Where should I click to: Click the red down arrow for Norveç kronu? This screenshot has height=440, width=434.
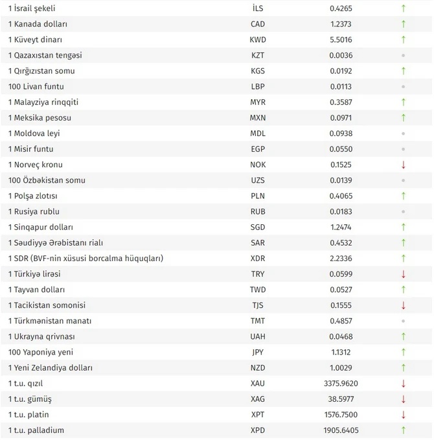(404, 165)
